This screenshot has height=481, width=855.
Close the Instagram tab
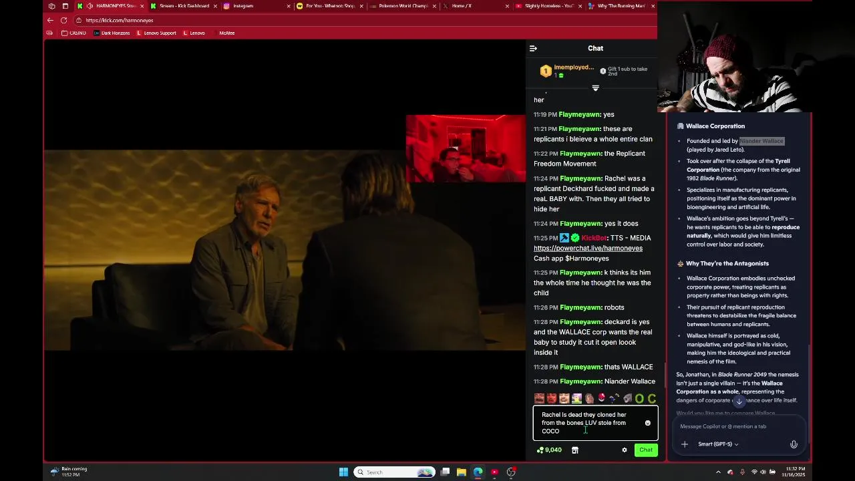click(x=289, y=6)
